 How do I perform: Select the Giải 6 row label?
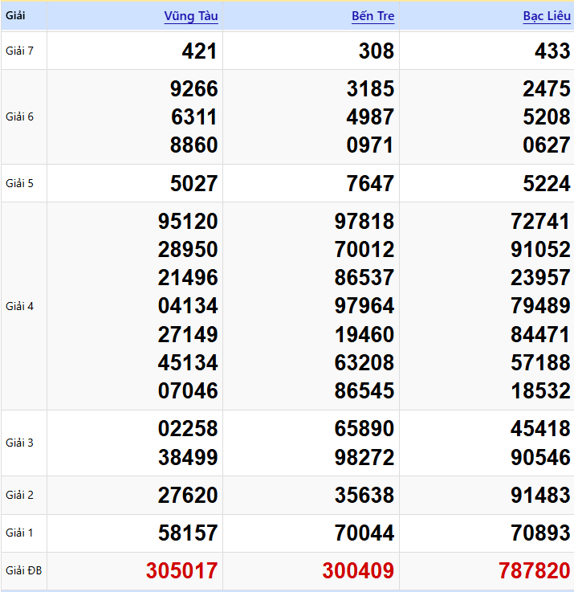[19, 116]
